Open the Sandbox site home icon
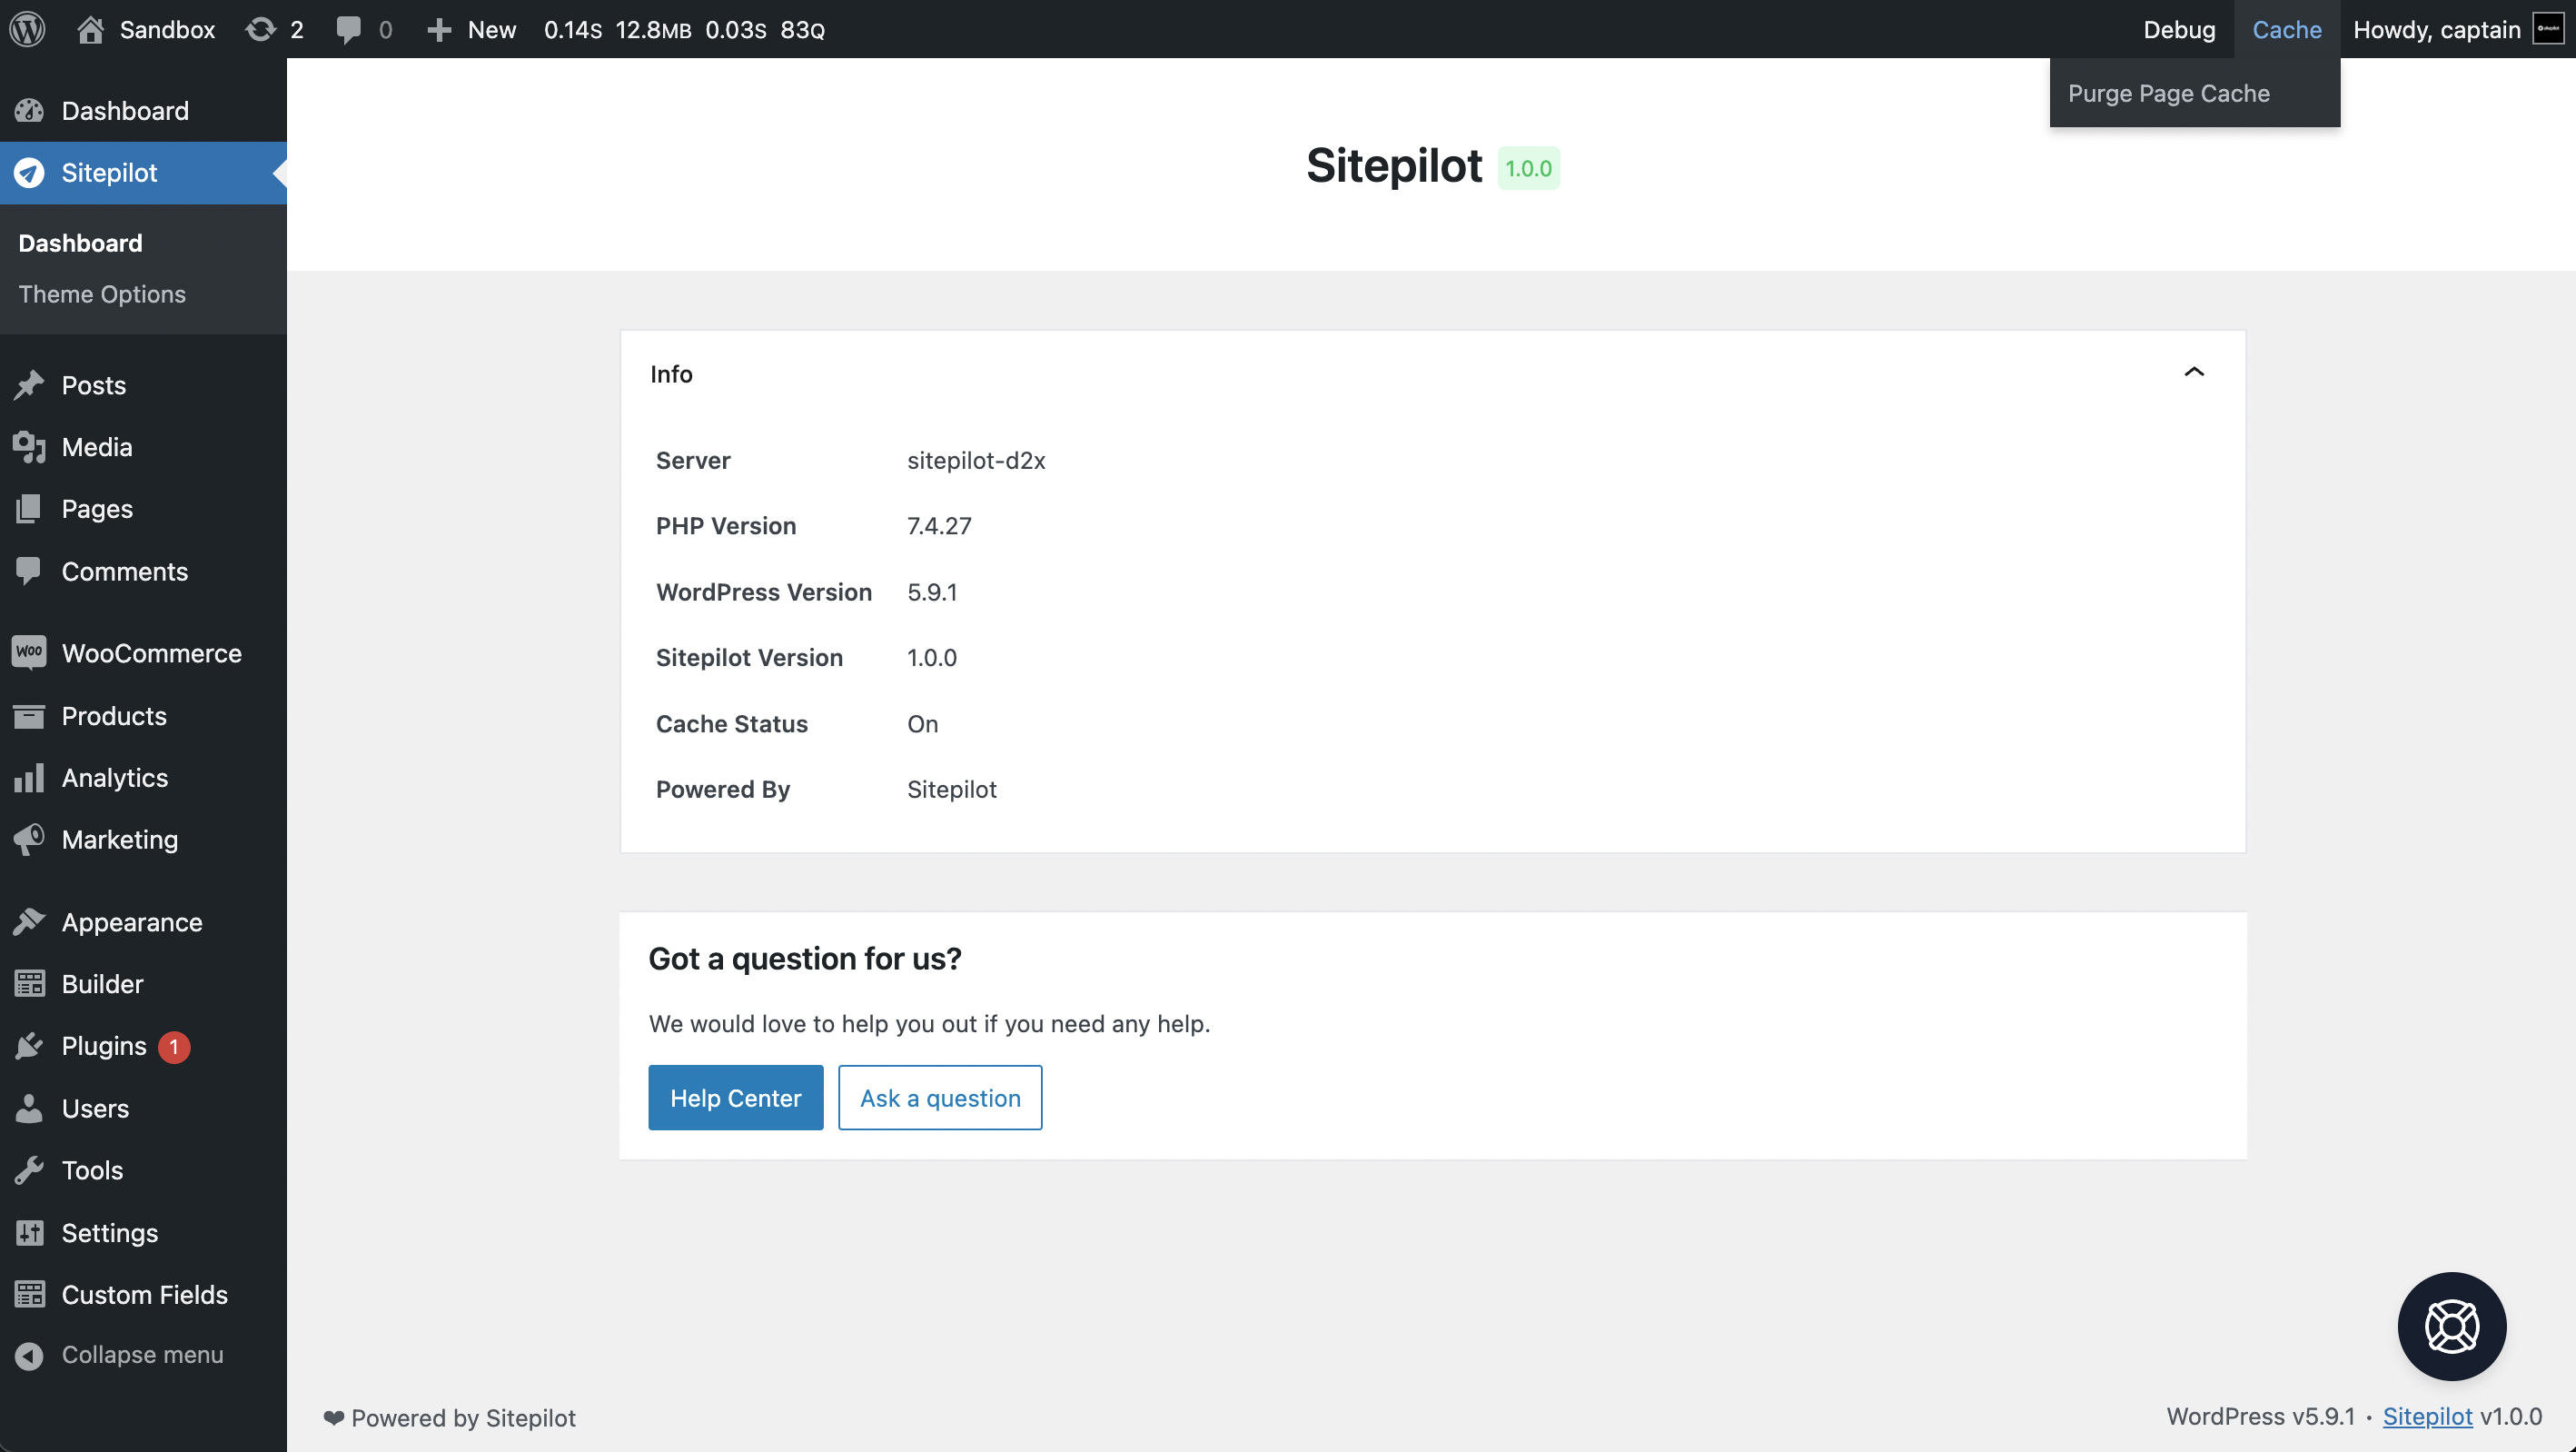The height and width of the screenshot is (1452, 2576). (x=90, y=29)
